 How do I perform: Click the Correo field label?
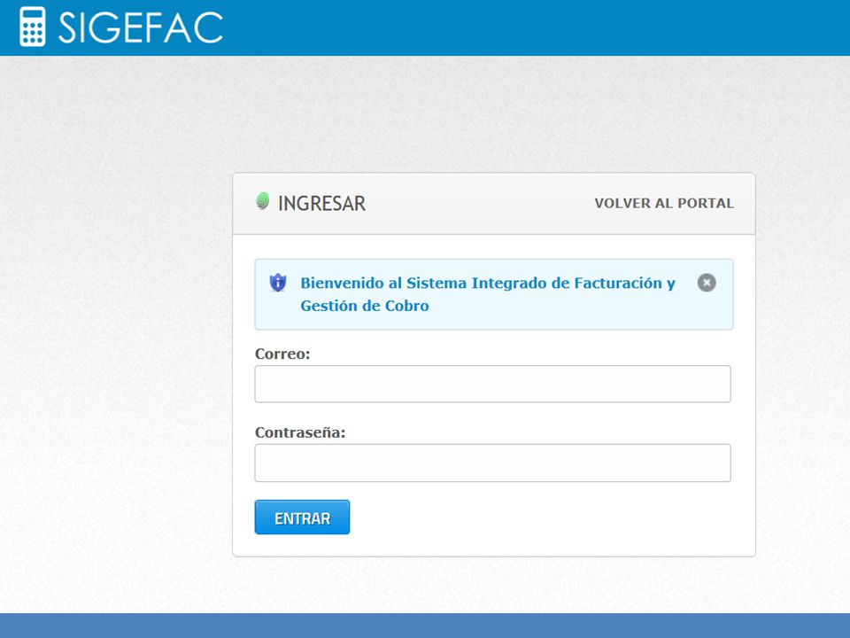click(x=282, y=354)
